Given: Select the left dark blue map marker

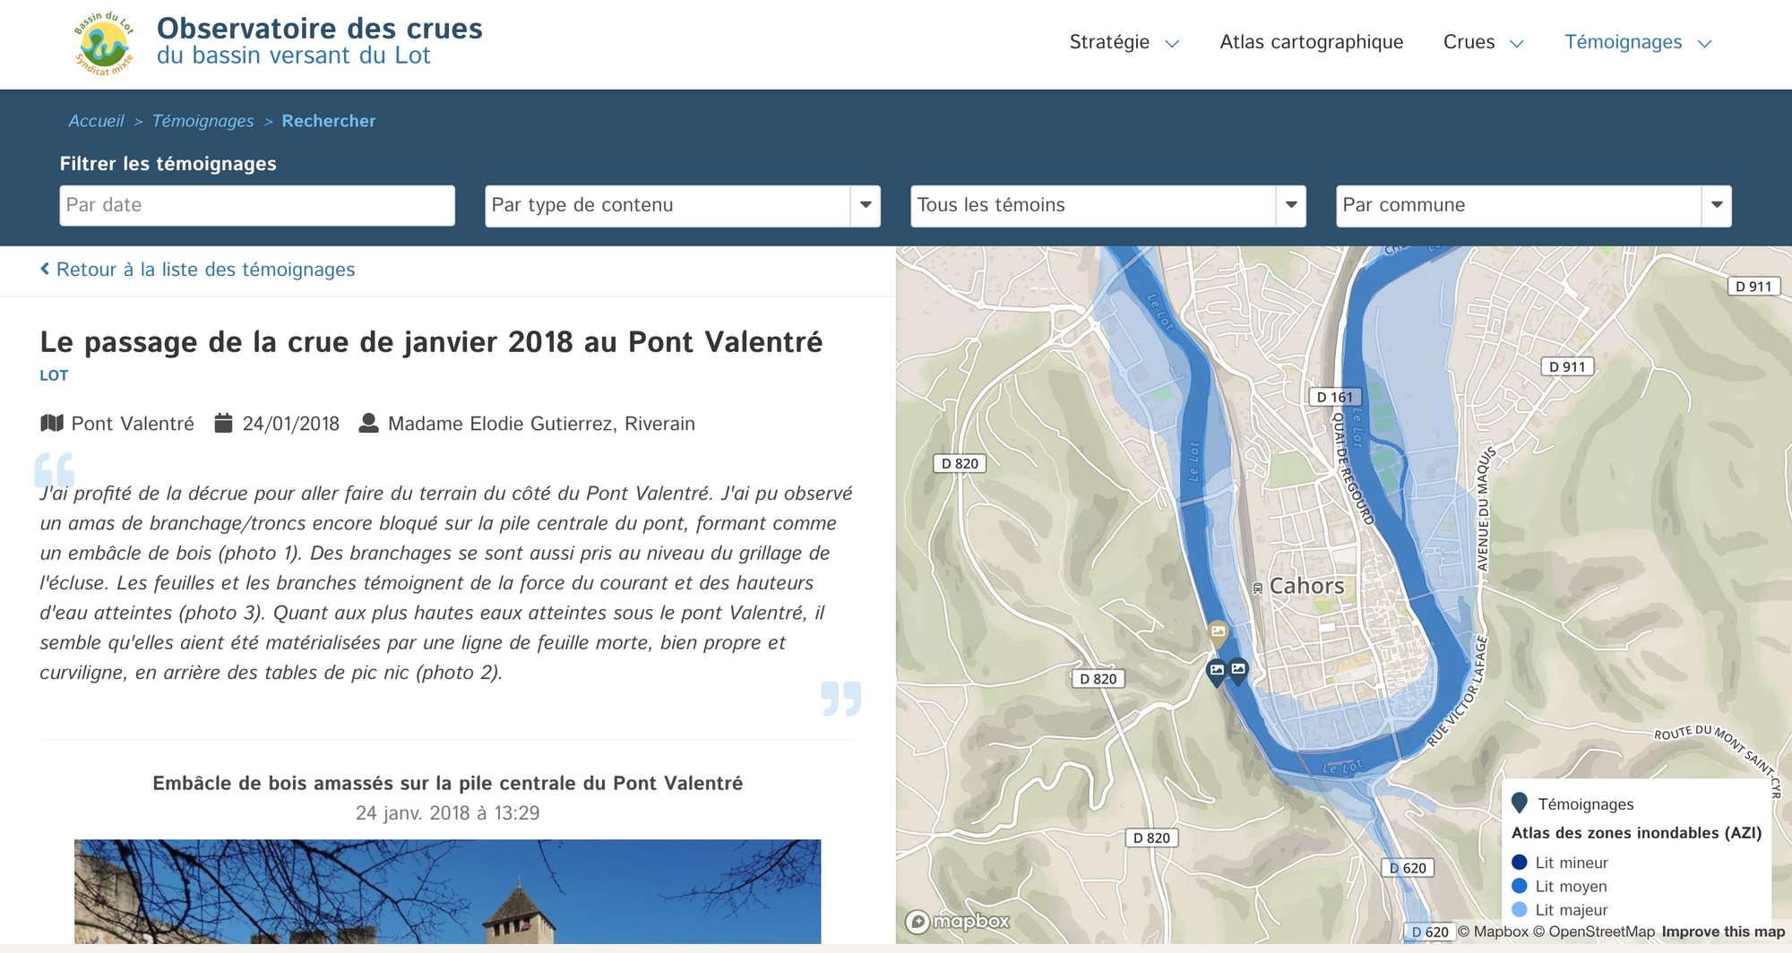Looking at the screenshot, I should click(x=1216, y=671).
